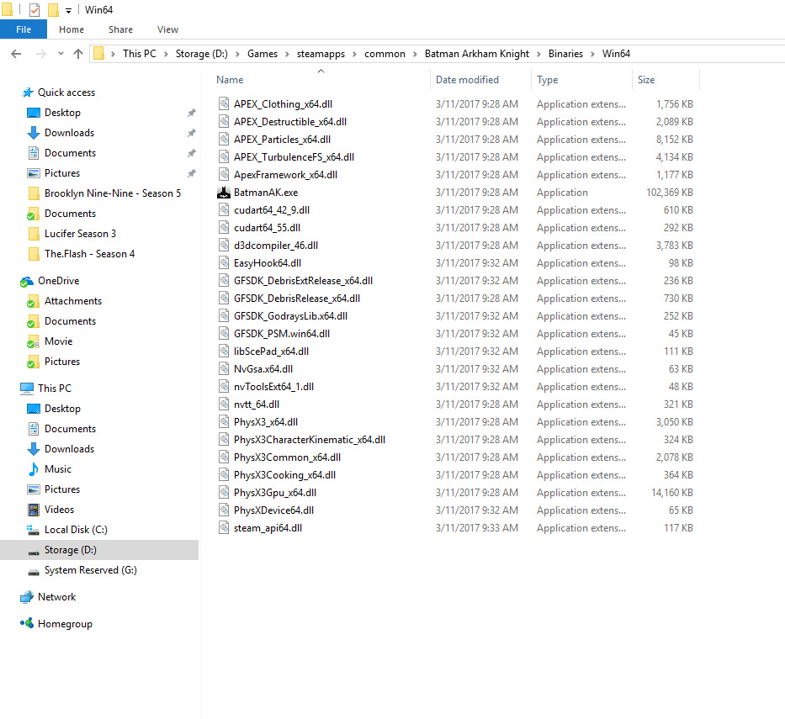Open the Share ribbon tab
Screen dimensions: 785x719
click(x=120, y=29)
